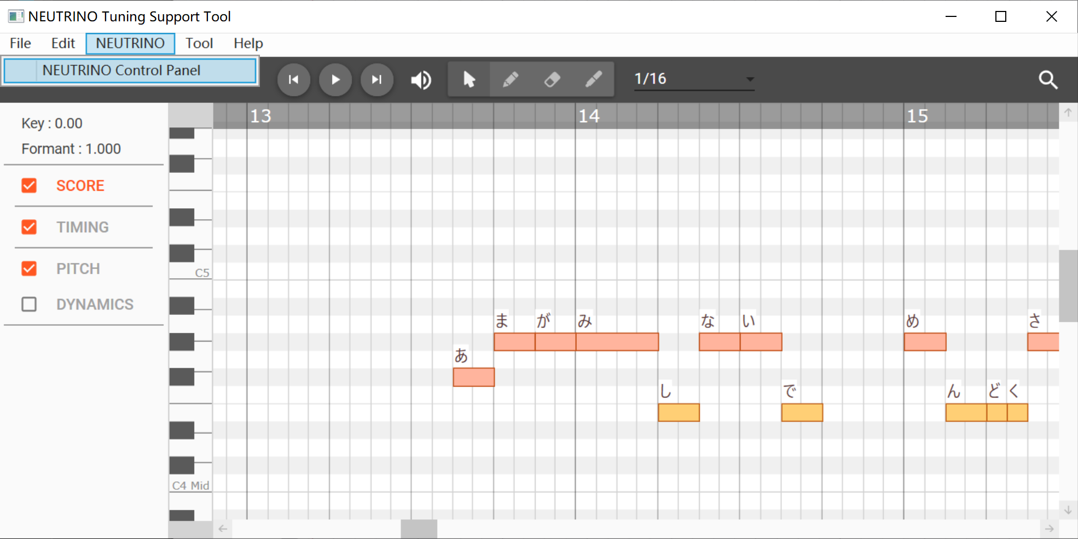The image size is (1078, 539).
Task: Open the File menu
Action: (20, 43)
